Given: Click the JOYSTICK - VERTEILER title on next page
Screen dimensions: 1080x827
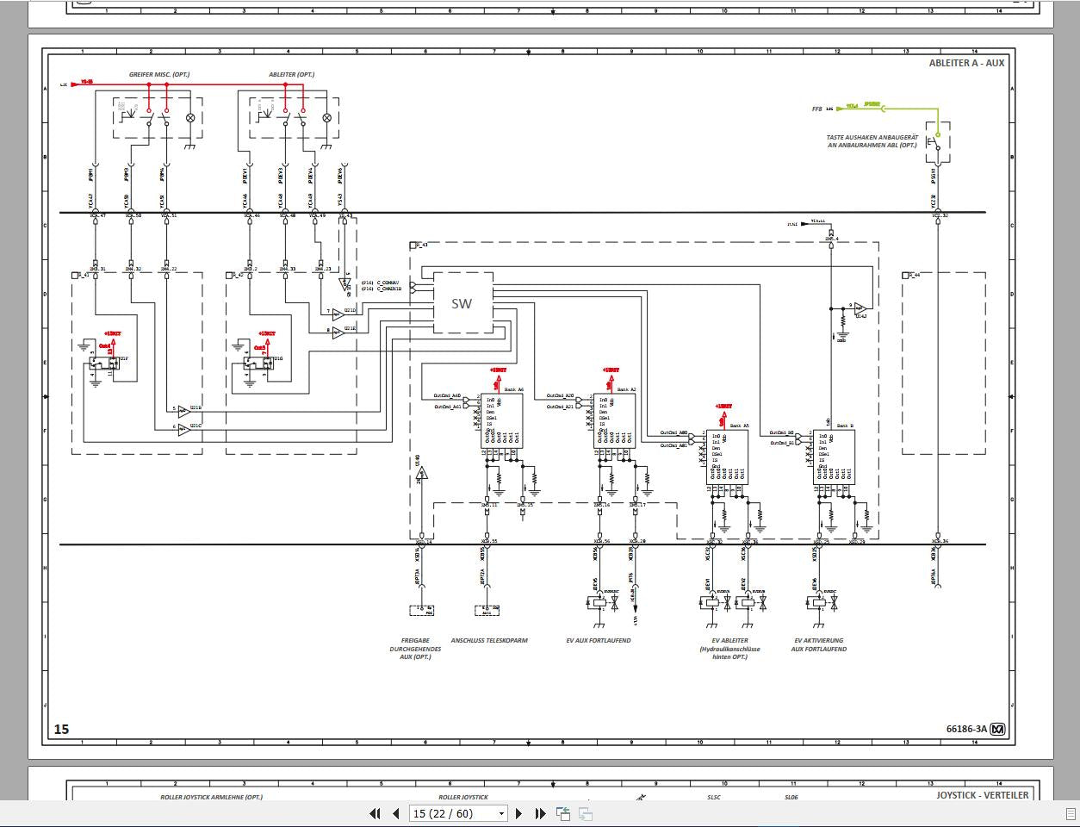Looking at the screenshot, I should [982, 795].
